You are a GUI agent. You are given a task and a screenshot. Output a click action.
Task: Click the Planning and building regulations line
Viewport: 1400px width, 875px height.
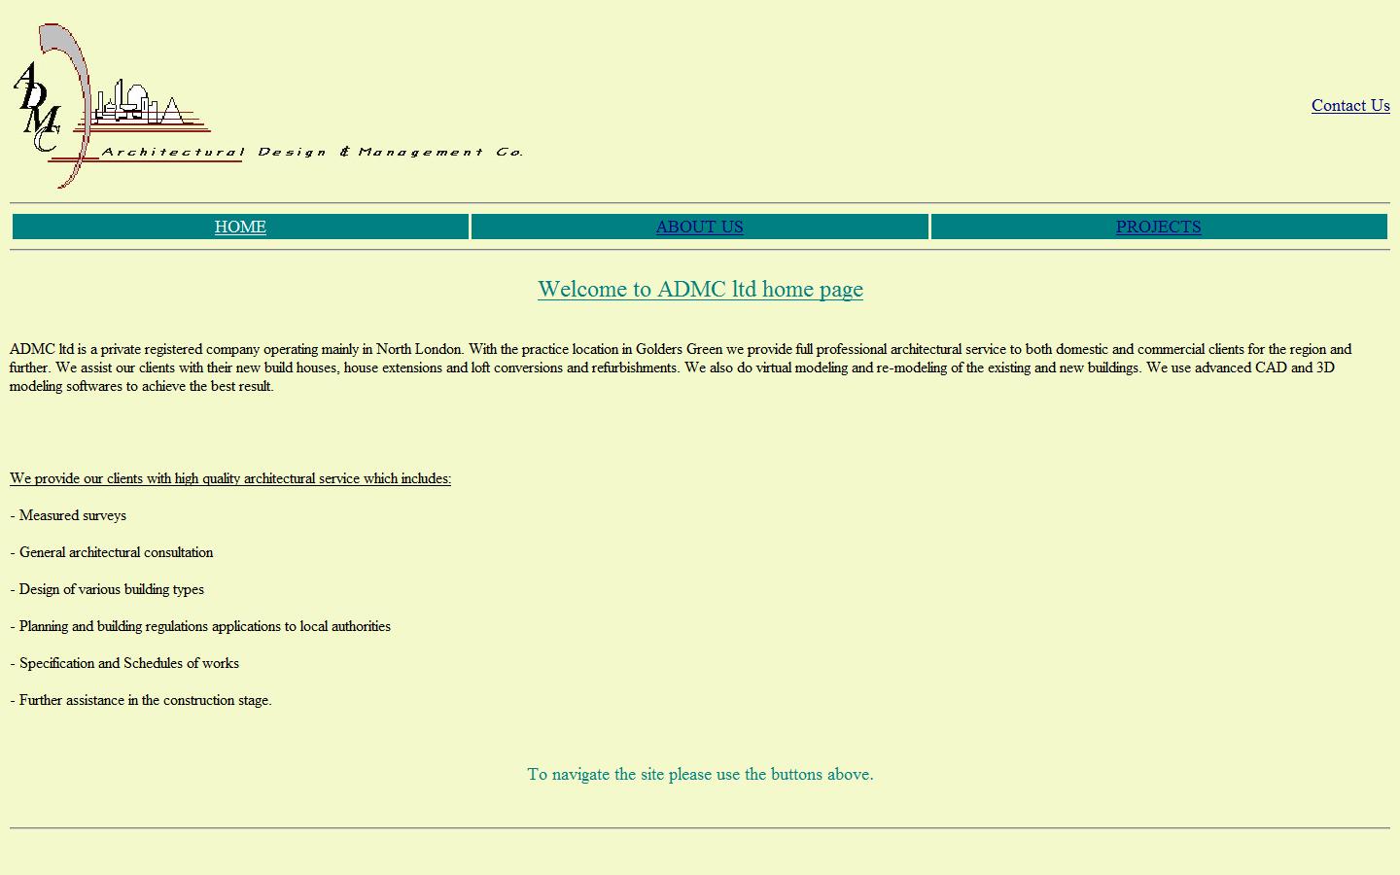point(200,626)
